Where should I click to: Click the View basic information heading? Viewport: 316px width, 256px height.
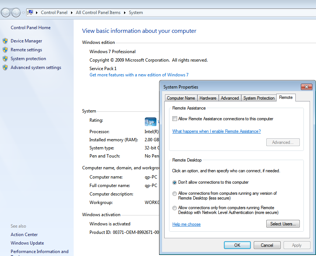pyautogui.click(x=139, y=31)
